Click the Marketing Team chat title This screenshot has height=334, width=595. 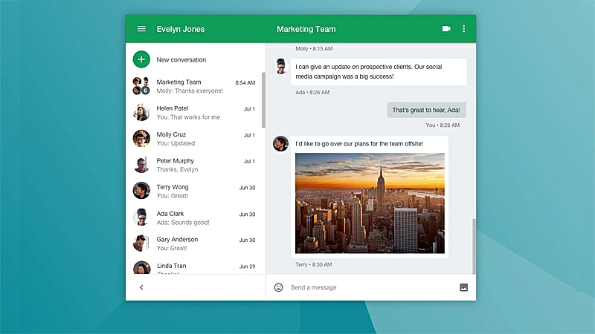click(x=306, y=29)
